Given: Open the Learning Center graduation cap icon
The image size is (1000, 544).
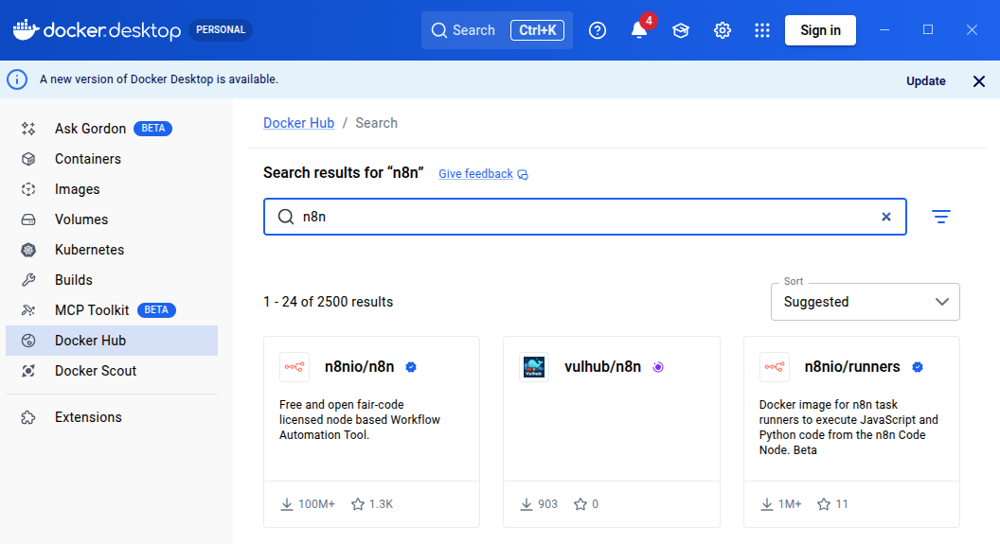Looking at the screenshot, I should 681,30.
